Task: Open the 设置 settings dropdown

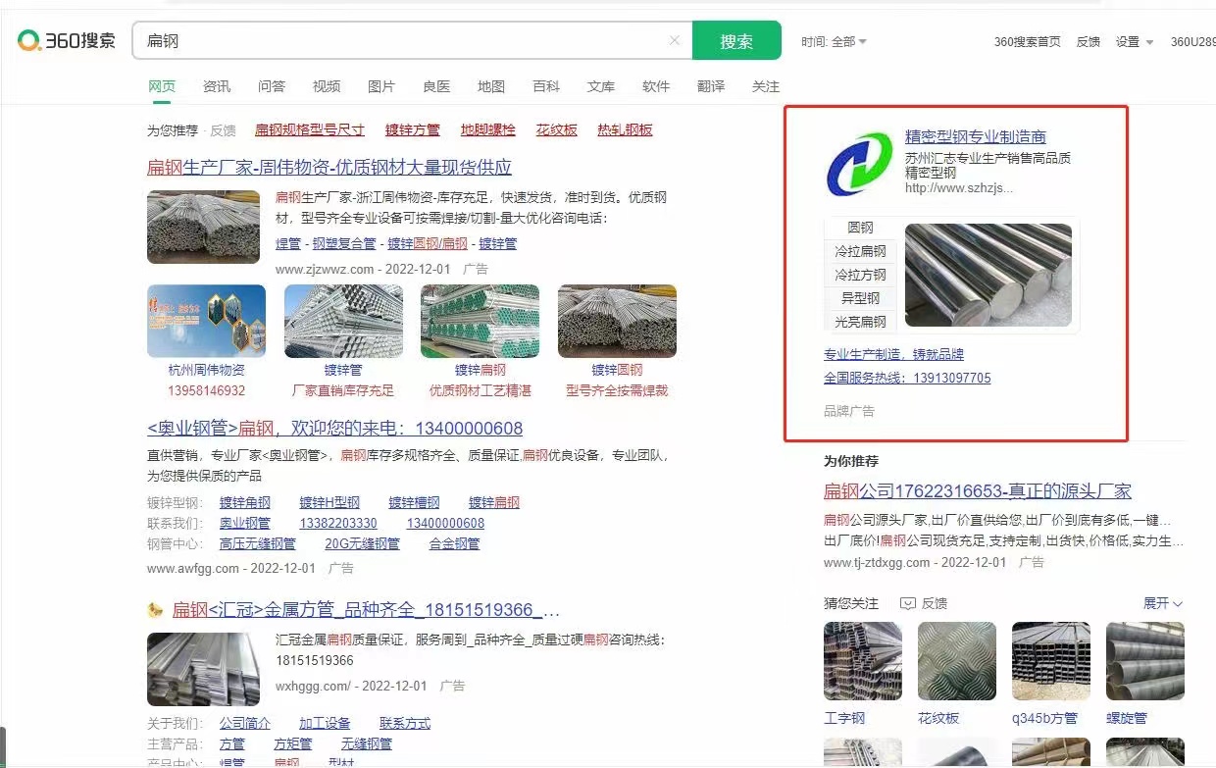Action: [x=1135, y=41]
